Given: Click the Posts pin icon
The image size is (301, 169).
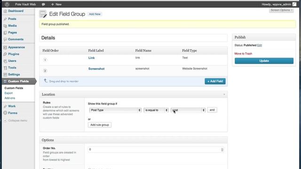Looking at the screenshot, I should (x=5, y=19).
